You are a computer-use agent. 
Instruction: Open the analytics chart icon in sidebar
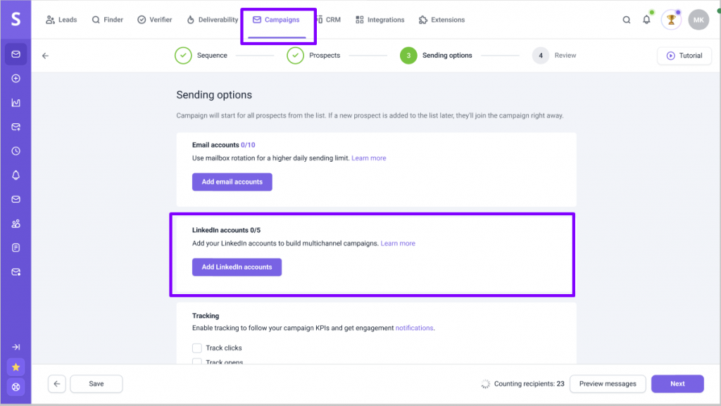(x=15, y=103)
